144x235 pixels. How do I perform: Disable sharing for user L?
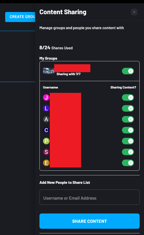click(128, 108)
